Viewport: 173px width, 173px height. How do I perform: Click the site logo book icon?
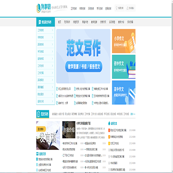pyautogui.click(x=38, y=8)
